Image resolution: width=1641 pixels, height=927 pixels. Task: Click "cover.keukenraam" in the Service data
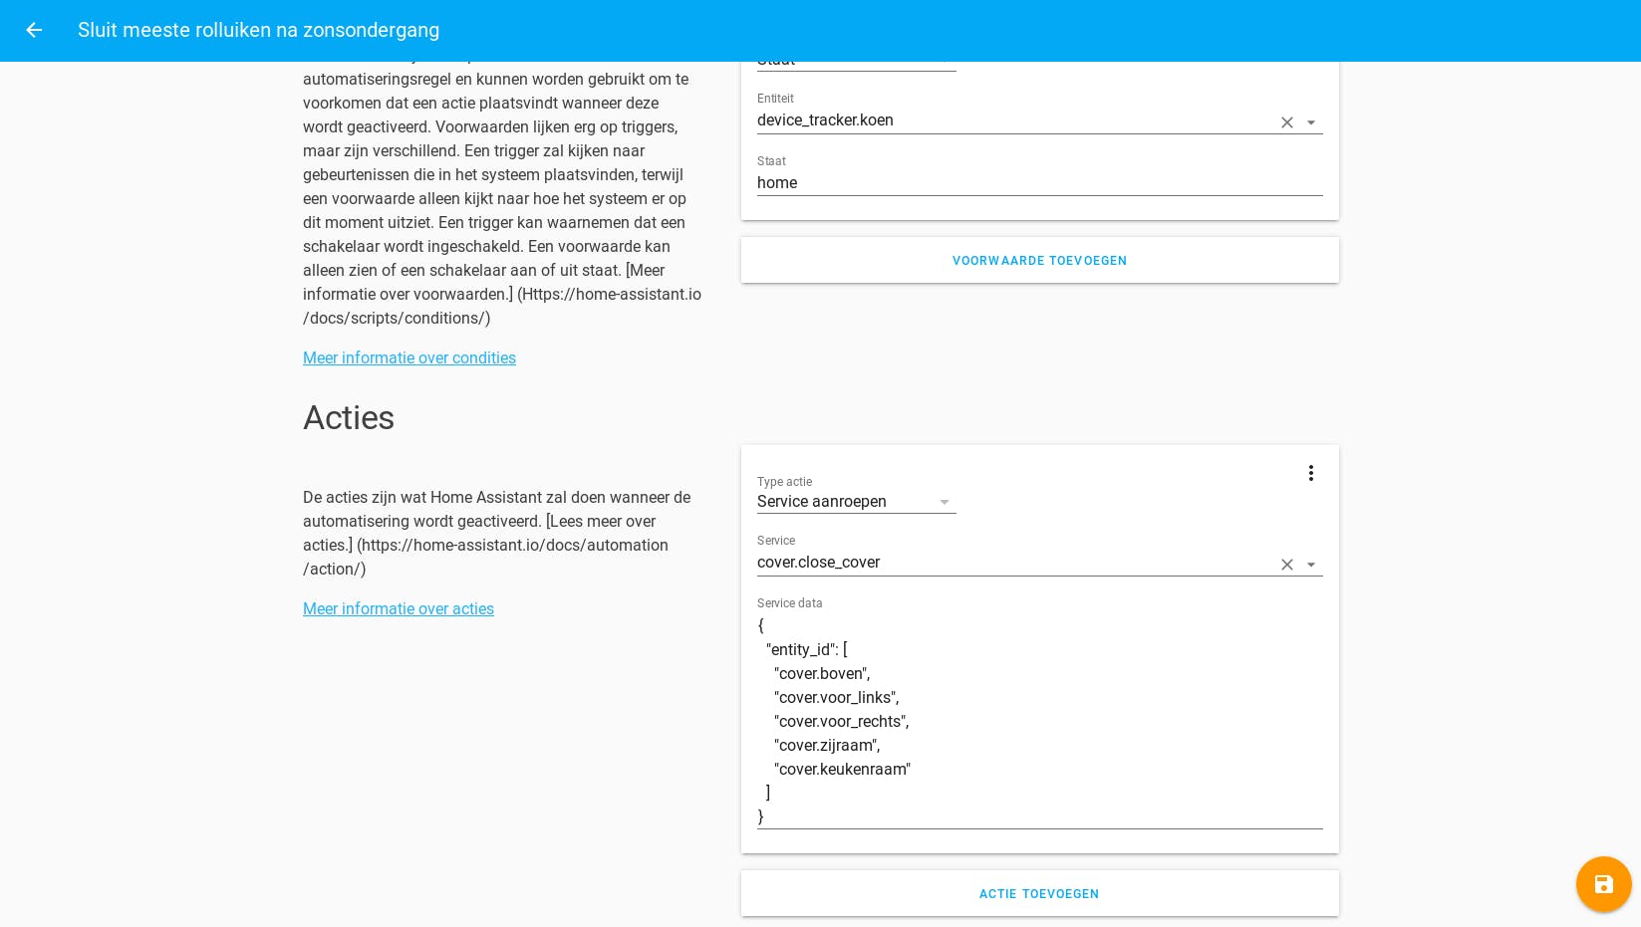coord(843,770)
